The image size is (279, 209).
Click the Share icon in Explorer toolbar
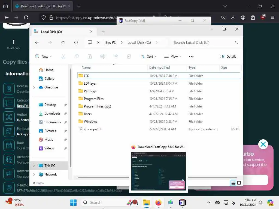[116, 57]
